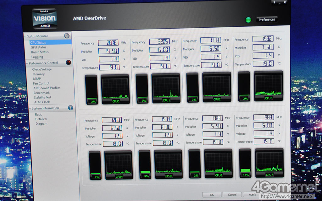
Task: Open the Clock/Voltage settings
Action: coord(42,69)
